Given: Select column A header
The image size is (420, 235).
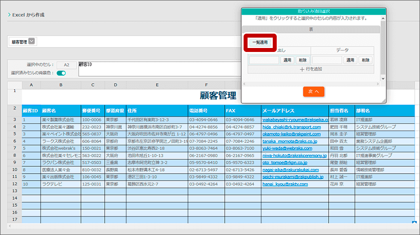Looking at the screenshot, I should pyautogui.click(x=31, y=85).
